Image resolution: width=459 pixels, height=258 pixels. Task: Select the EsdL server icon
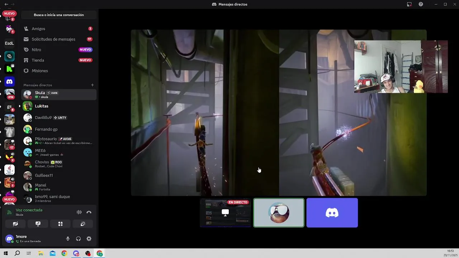(x=9, y=43)
